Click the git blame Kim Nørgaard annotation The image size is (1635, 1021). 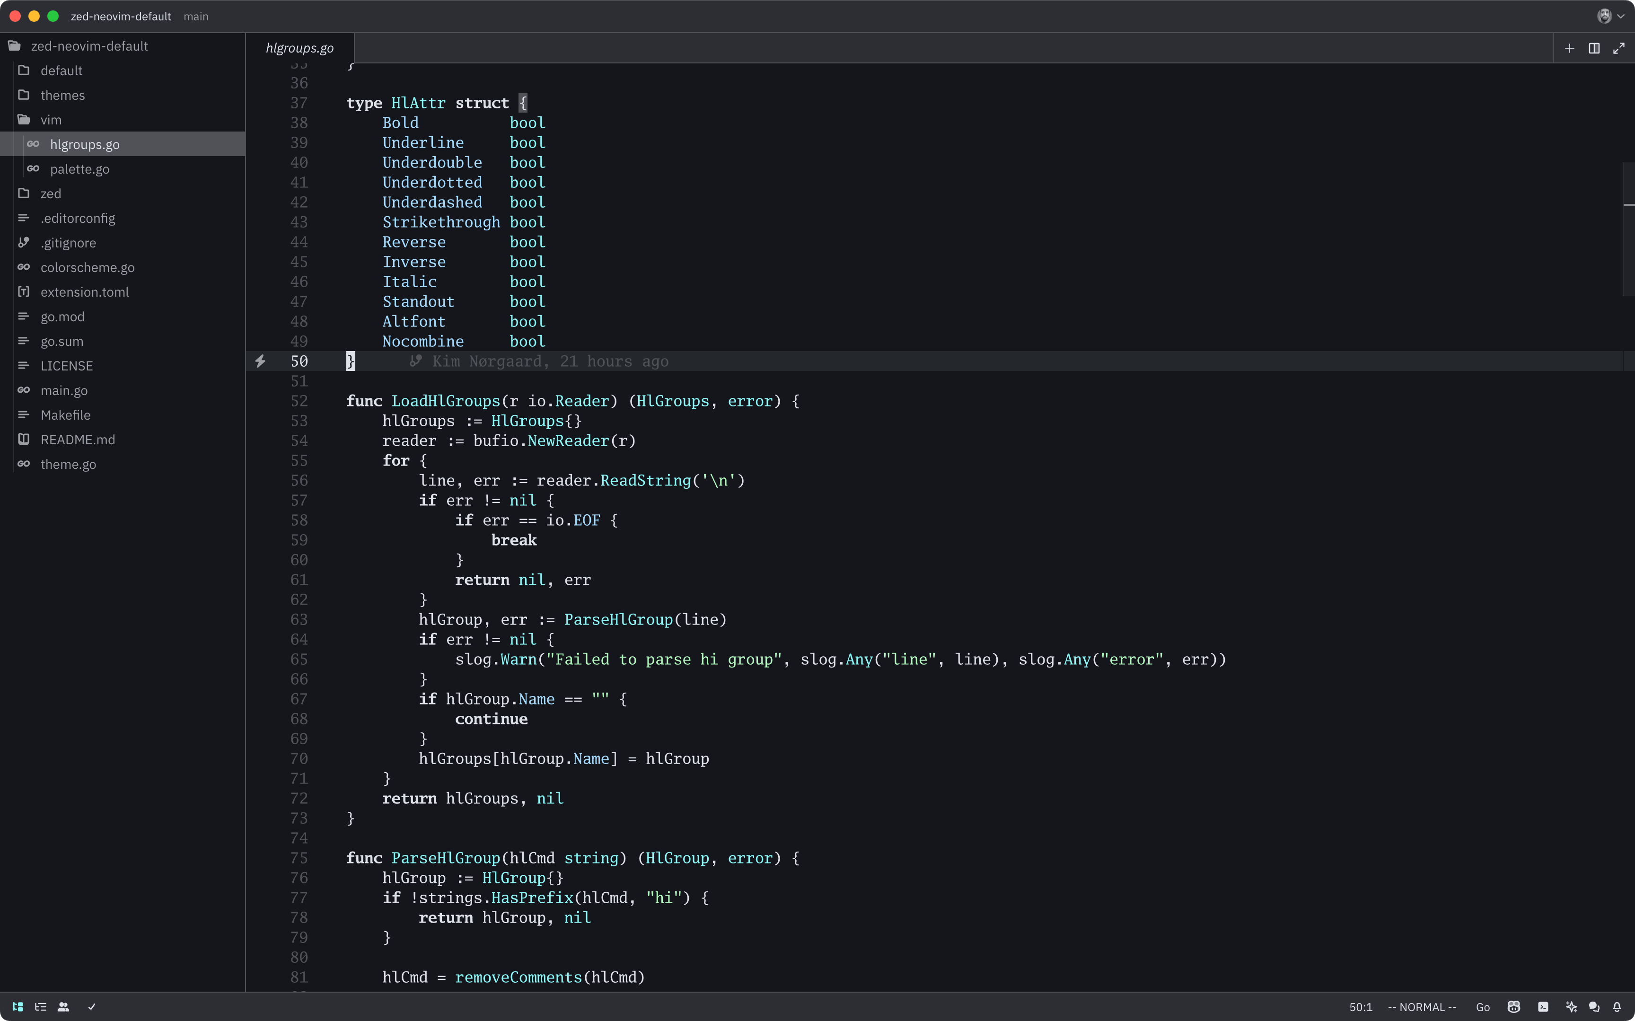pyautogui.click(x=539, y=361)
